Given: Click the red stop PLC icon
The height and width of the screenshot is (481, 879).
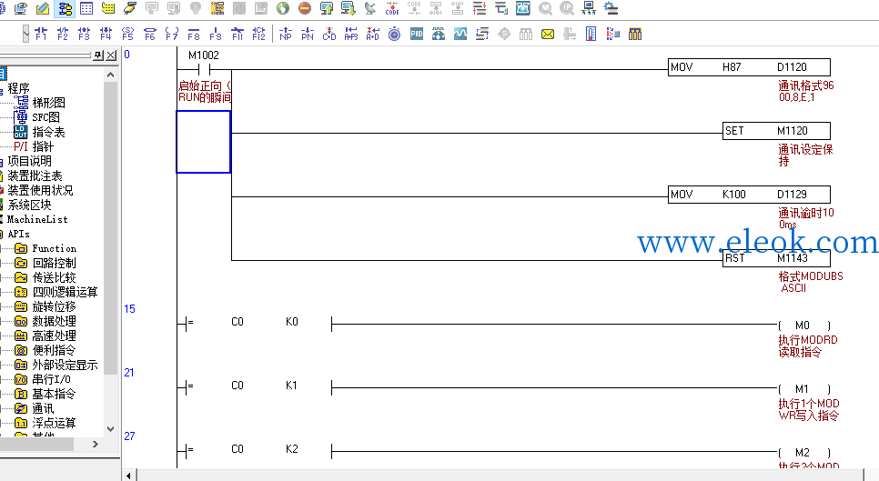Looking at the screenshot, I should tap(305, 8).
